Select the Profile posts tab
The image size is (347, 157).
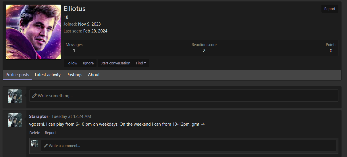pos(17,75)
